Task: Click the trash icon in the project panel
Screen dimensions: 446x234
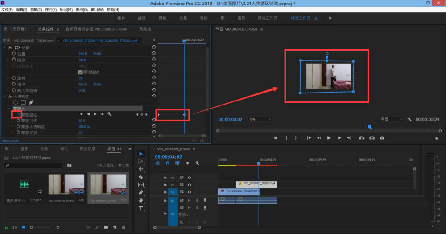Action: [124, 227]
